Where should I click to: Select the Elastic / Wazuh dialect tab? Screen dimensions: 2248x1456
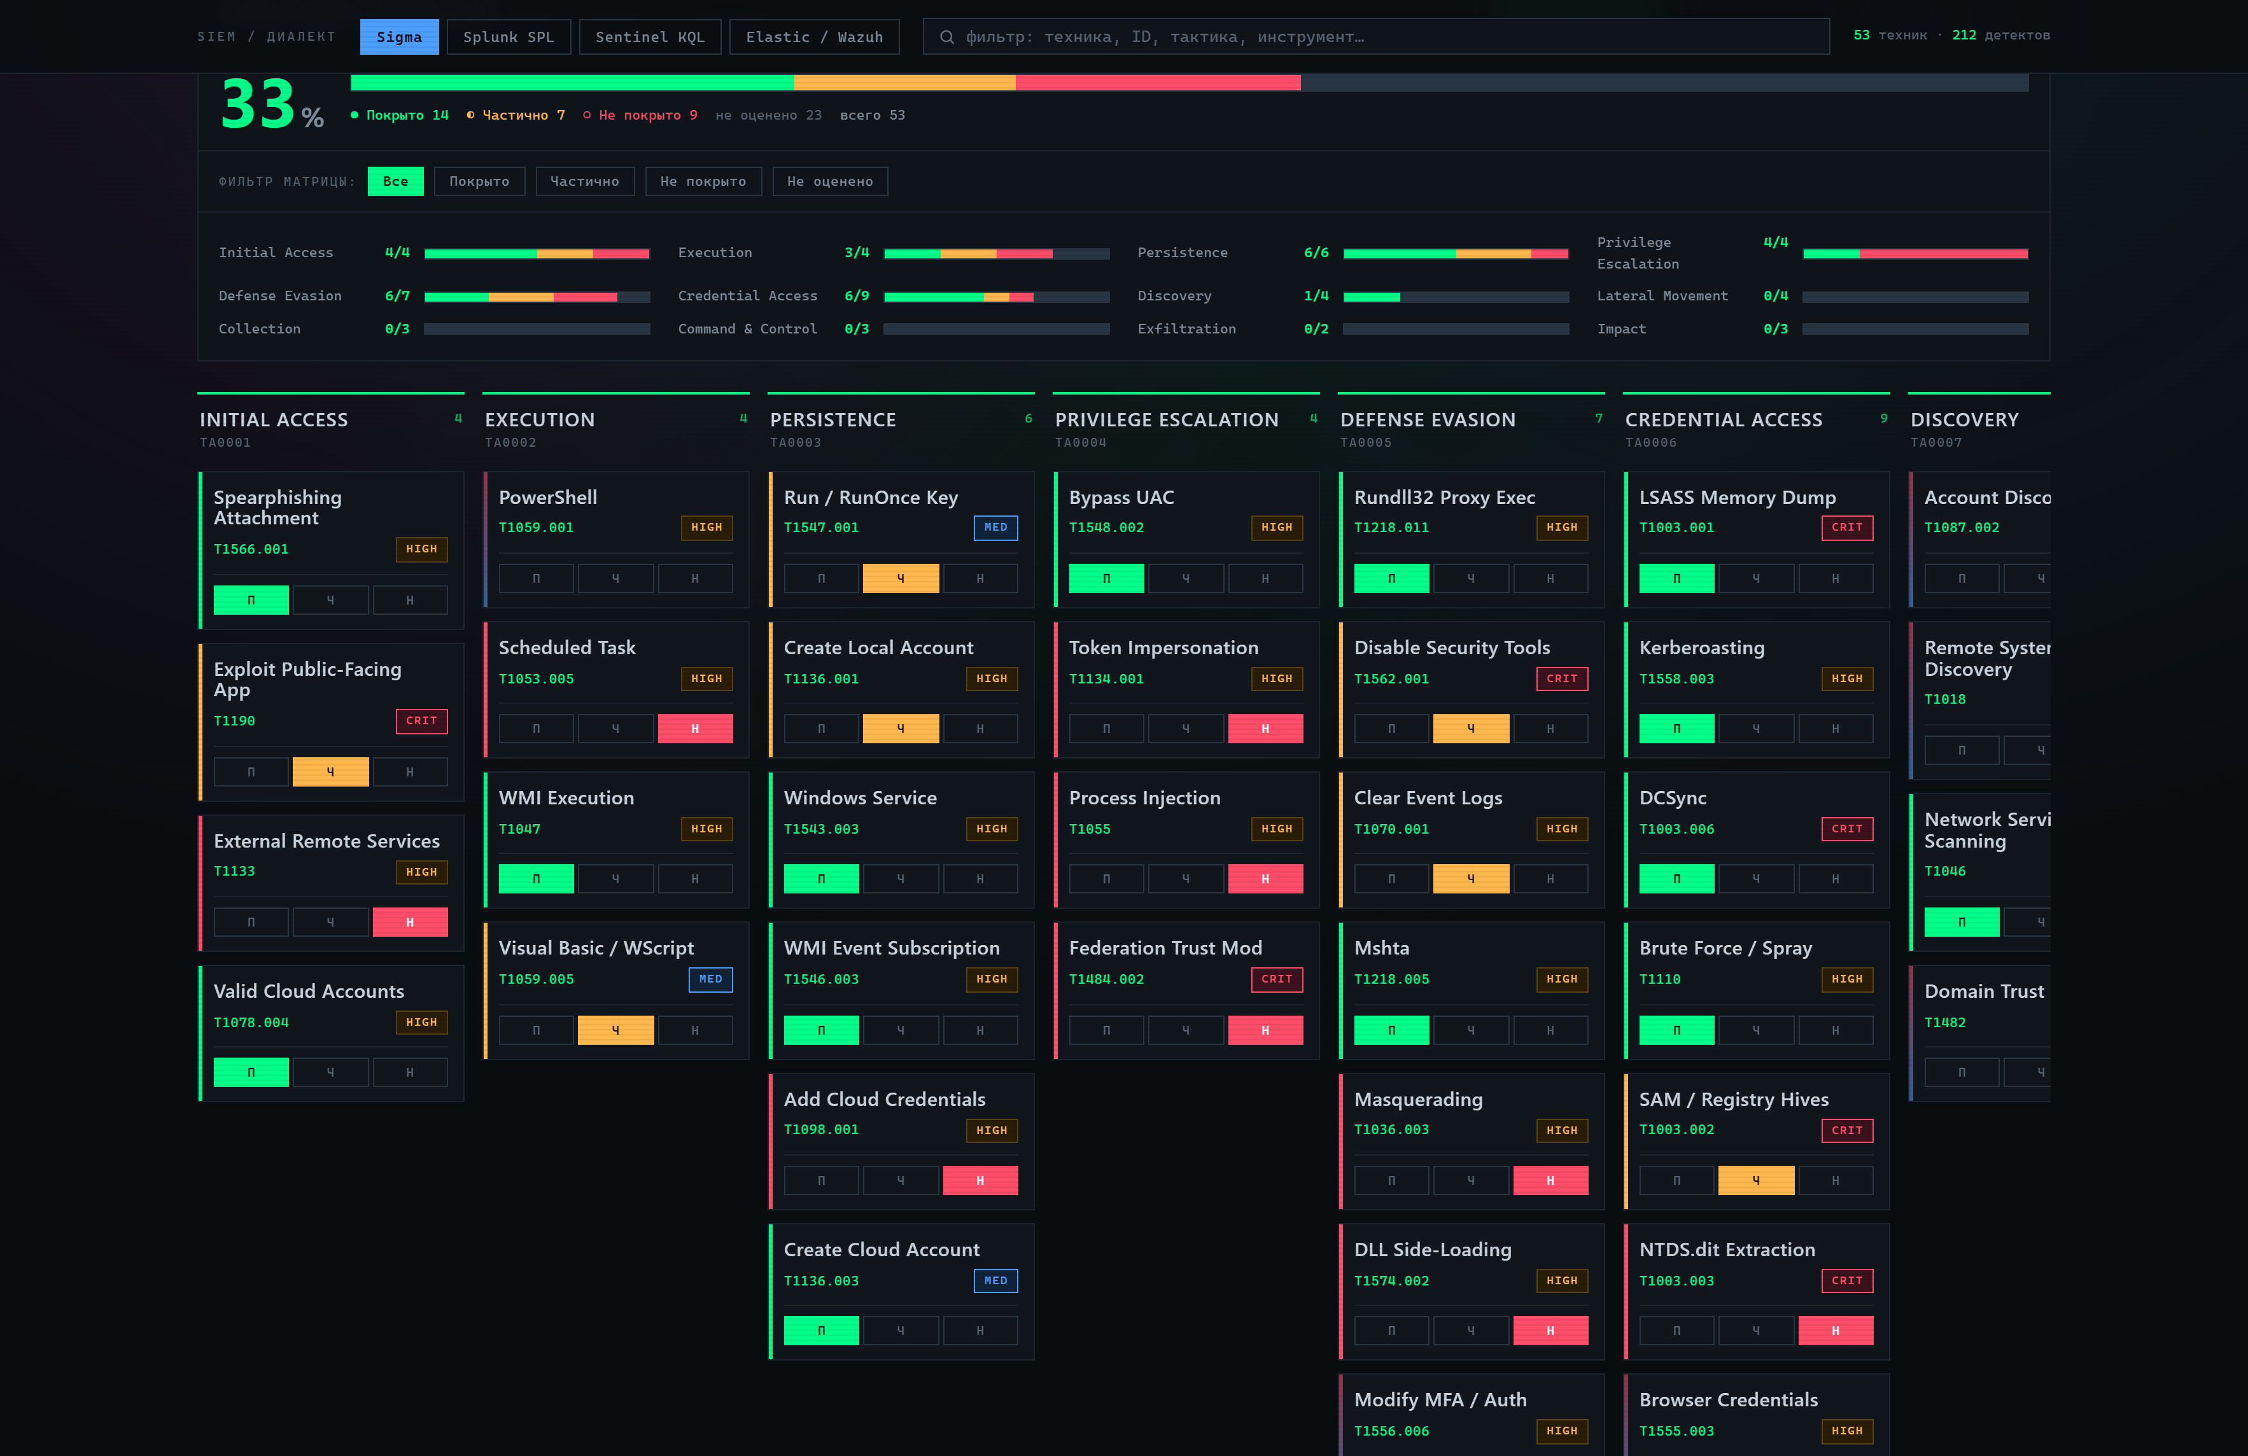(x=814, y=37)
